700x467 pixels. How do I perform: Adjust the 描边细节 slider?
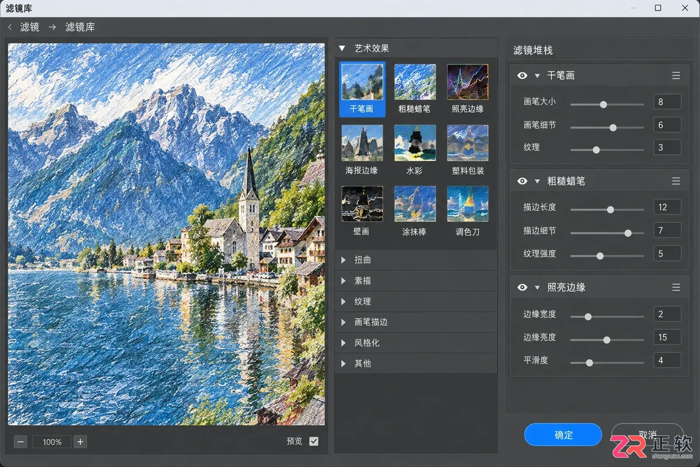607,233
